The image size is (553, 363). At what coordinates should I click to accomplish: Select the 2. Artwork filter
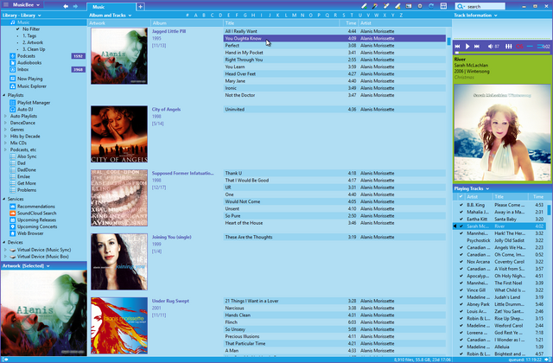[x=33, y=42]
